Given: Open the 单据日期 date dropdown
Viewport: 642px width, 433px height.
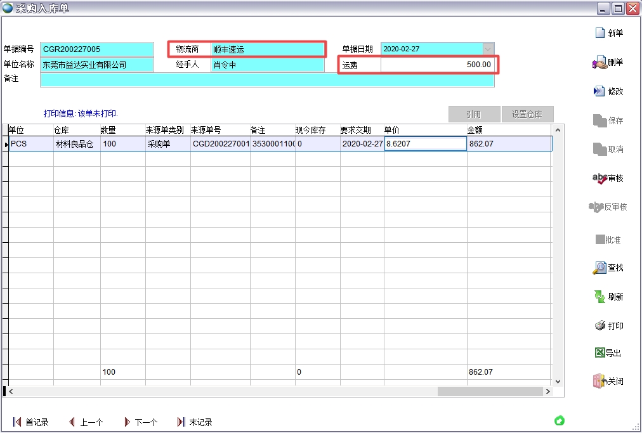Looking at the screenshot, I should (488, 49).
